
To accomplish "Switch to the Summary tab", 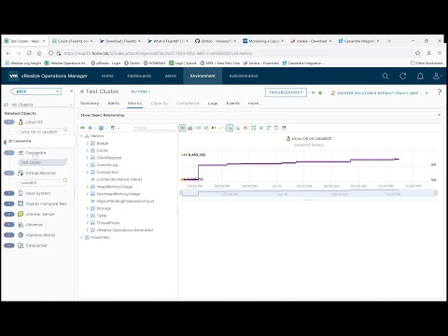I will (90, 103).
